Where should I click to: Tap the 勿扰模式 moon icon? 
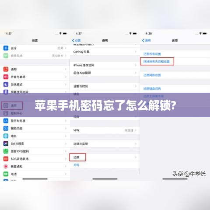pyautogui.click(x=6, y=84)
